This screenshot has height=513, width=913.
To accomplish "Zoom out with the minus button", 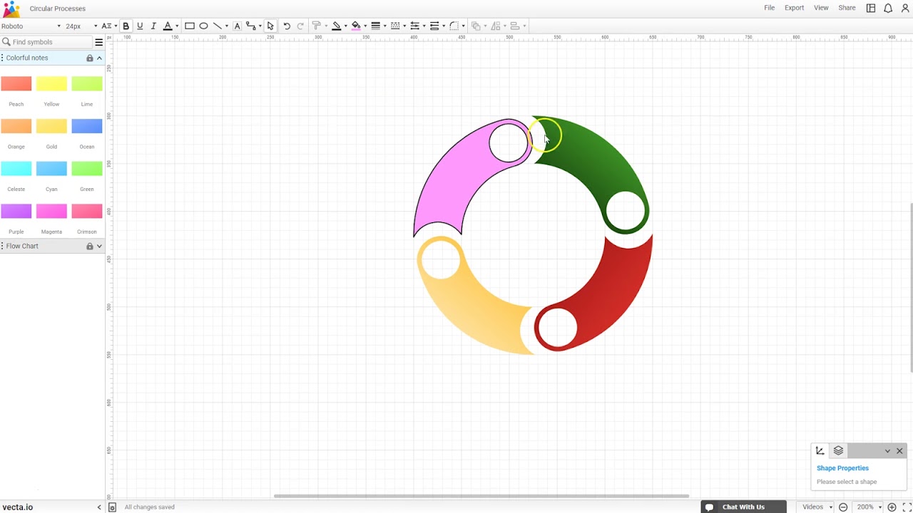I will coord(843,507).
